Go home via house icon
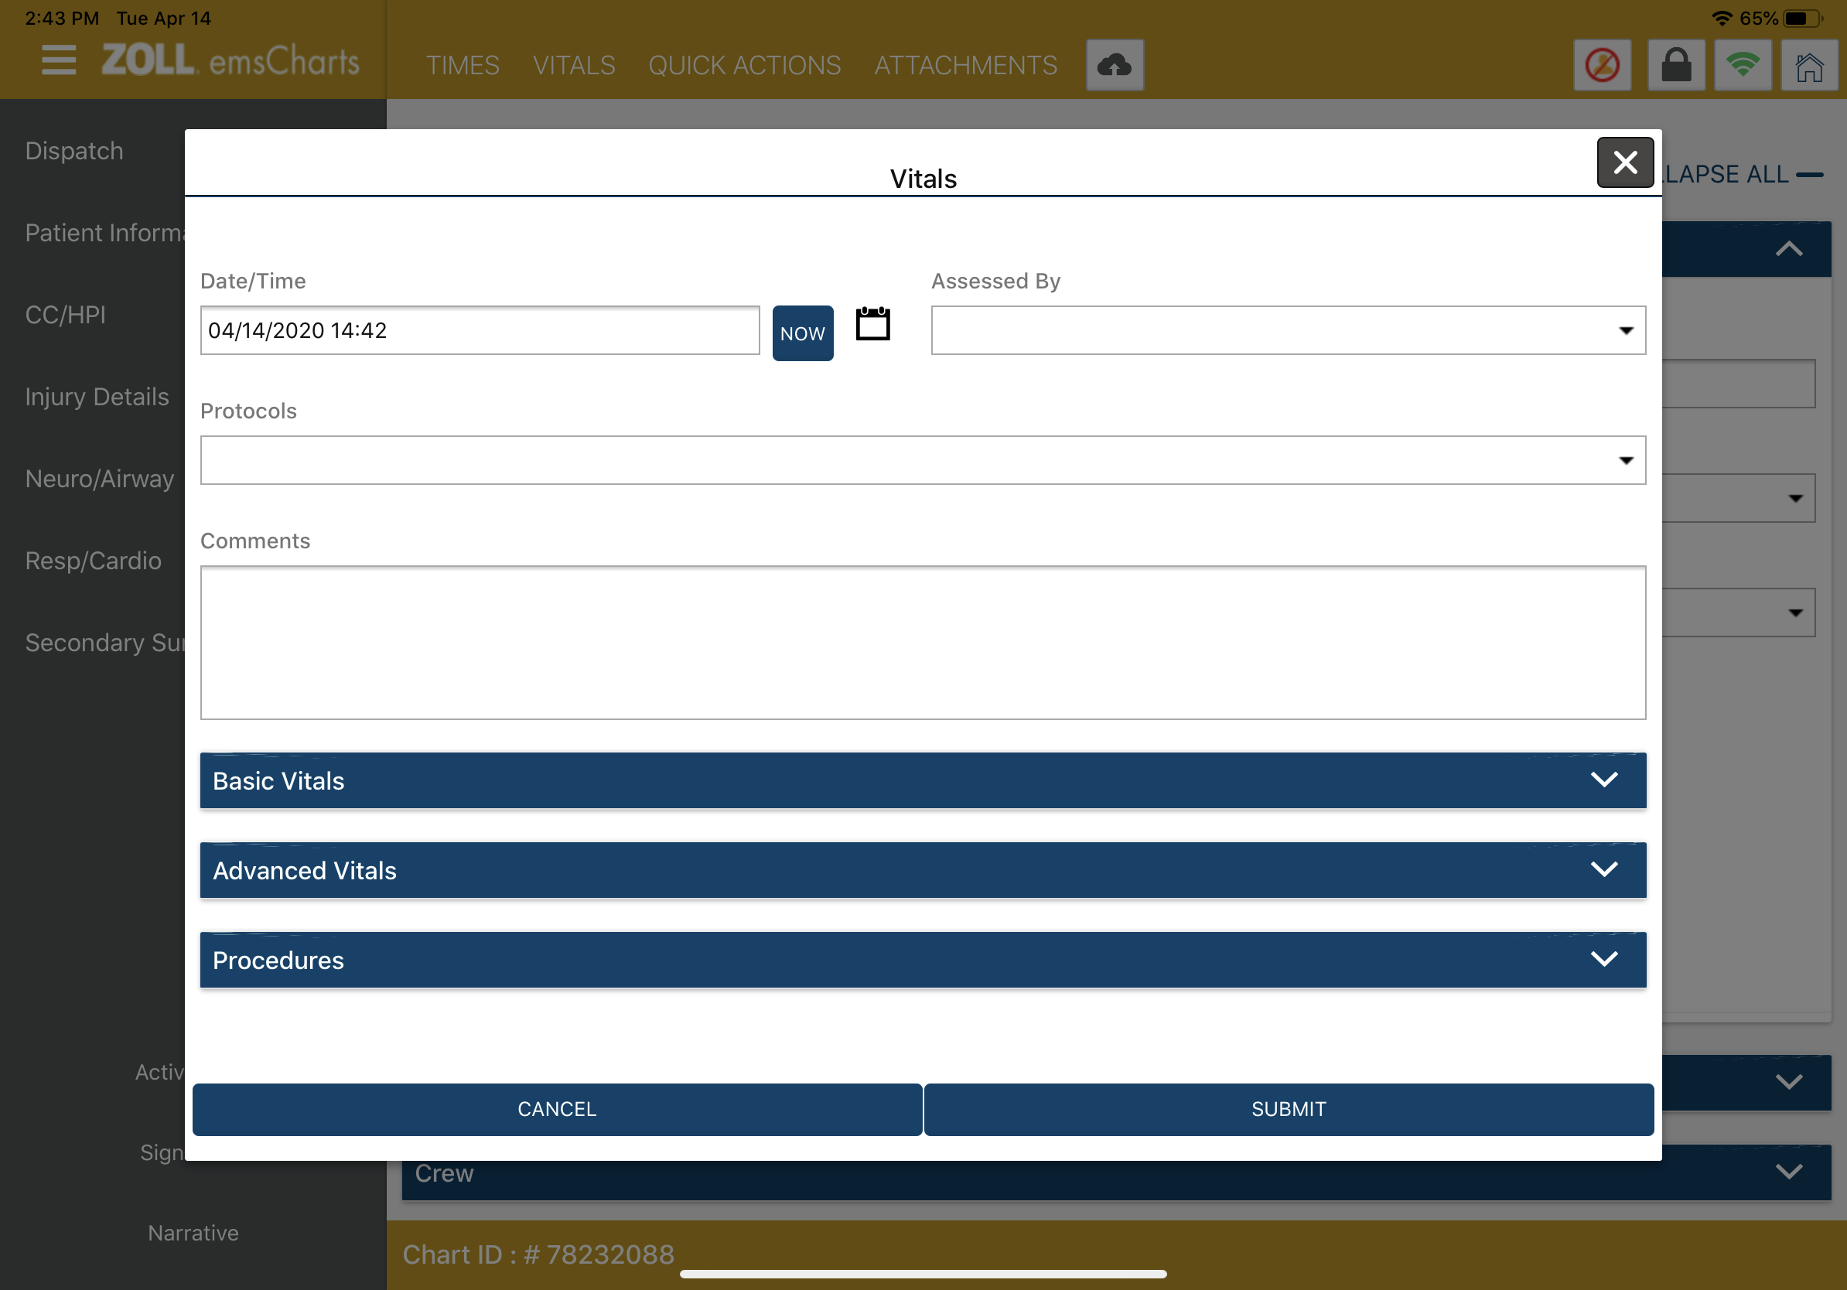Screen dimensions: 1847x1290 tap(1809, 65)
